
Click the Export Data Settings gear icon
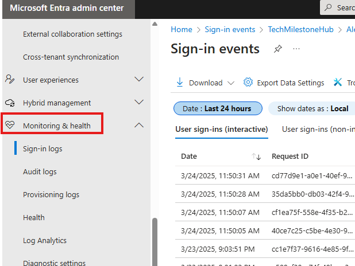click(248, 83)
